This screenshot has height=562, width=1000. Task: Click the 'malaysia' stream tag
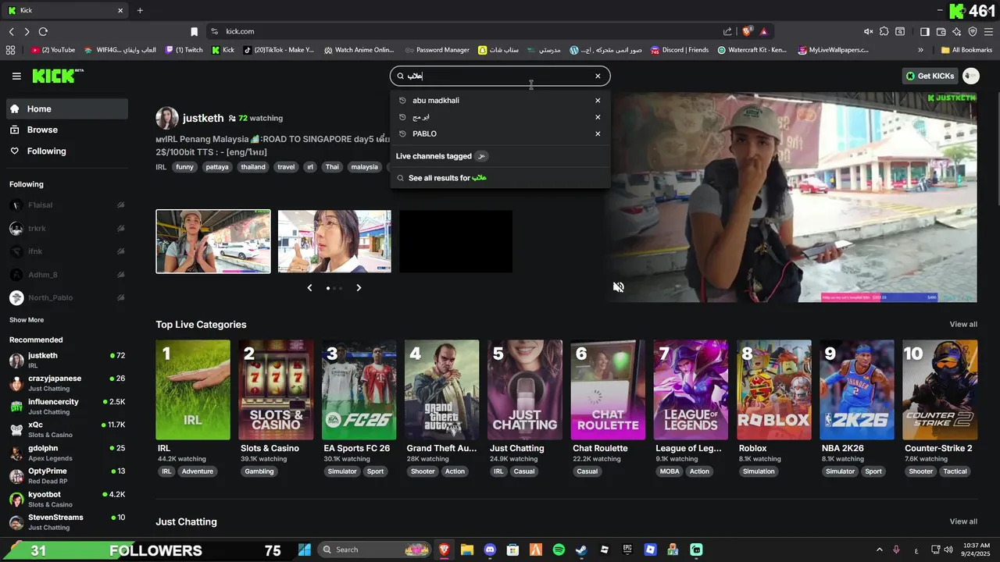tap(364, 167)
